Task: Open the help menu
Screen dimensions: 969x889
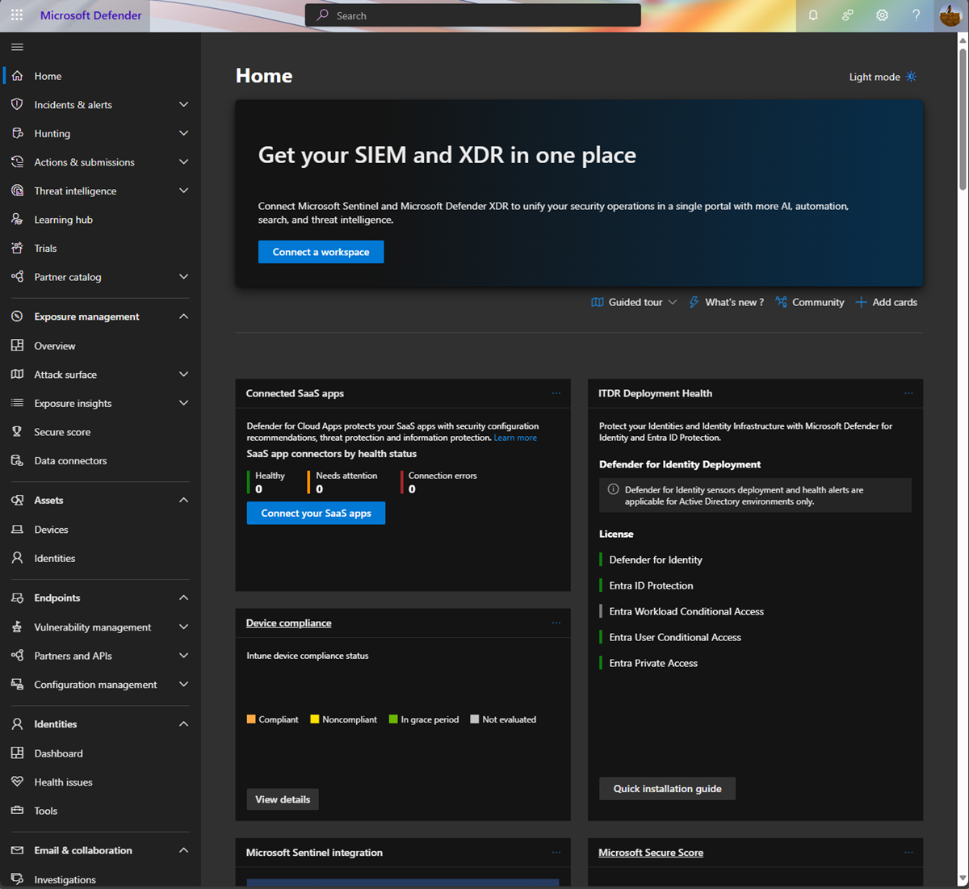Action: (x=917, y=15)
